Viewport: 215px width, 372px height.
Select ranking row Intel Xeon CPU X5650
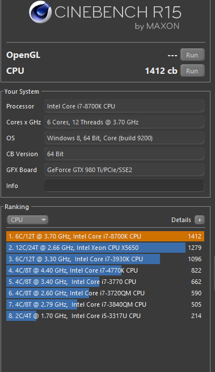[x=105, y=248]
